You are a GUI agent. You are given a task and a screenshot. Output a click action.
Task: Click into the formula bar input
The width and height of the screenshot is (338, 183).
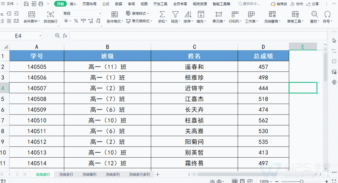coord(198,36)
